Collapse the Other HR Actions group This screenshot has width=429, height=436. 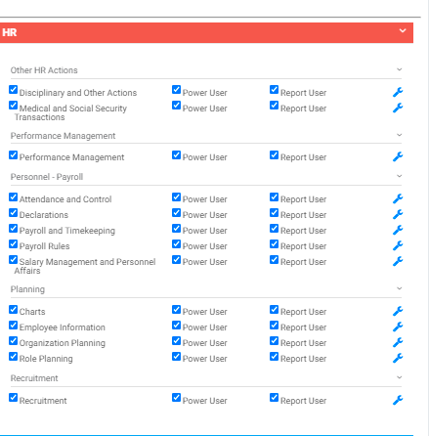pos(400,69)
